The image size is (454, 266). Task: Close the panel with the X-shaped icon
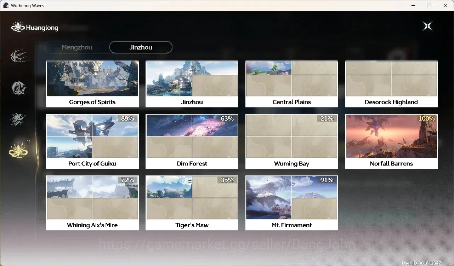pyautogui.click(x=427, y=26)
